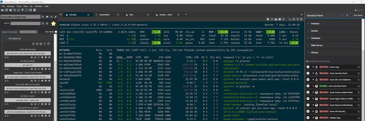365x121 pixels.
Task: Toggle Solo Mode checkbox in Assistant Panel
Action: coord(352,15)
